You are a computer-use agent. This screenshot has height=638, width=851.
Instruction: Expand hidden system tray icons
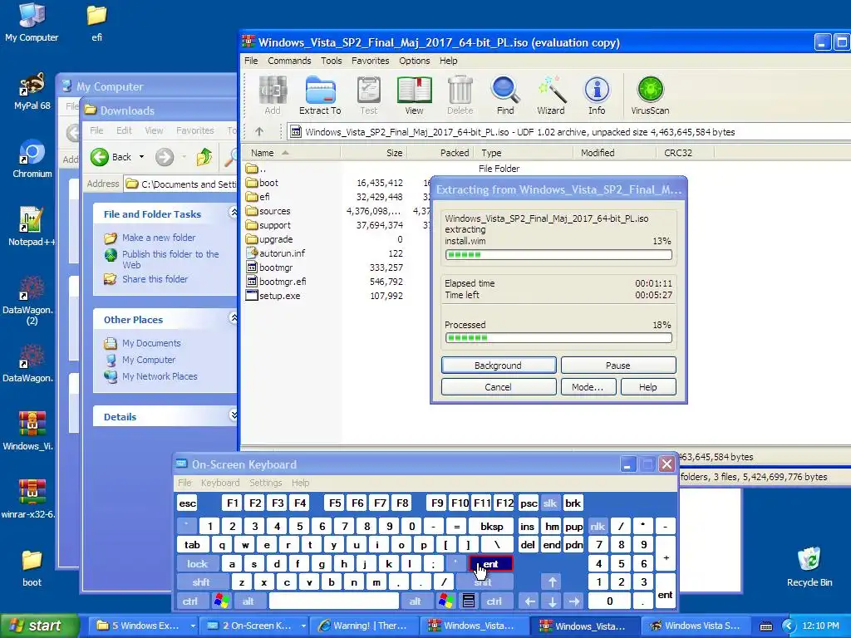point(789,626)
